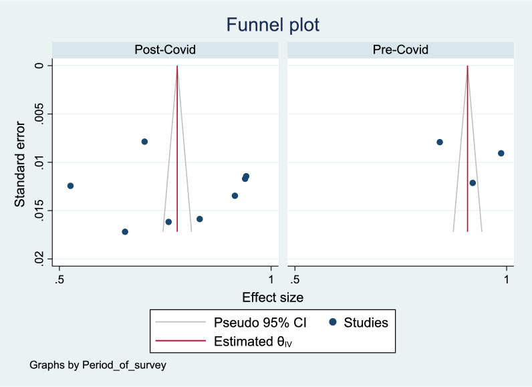
Task: Click the red estimate line in Post-Covid
Action: pyautogui.click(x=177, y=148)
